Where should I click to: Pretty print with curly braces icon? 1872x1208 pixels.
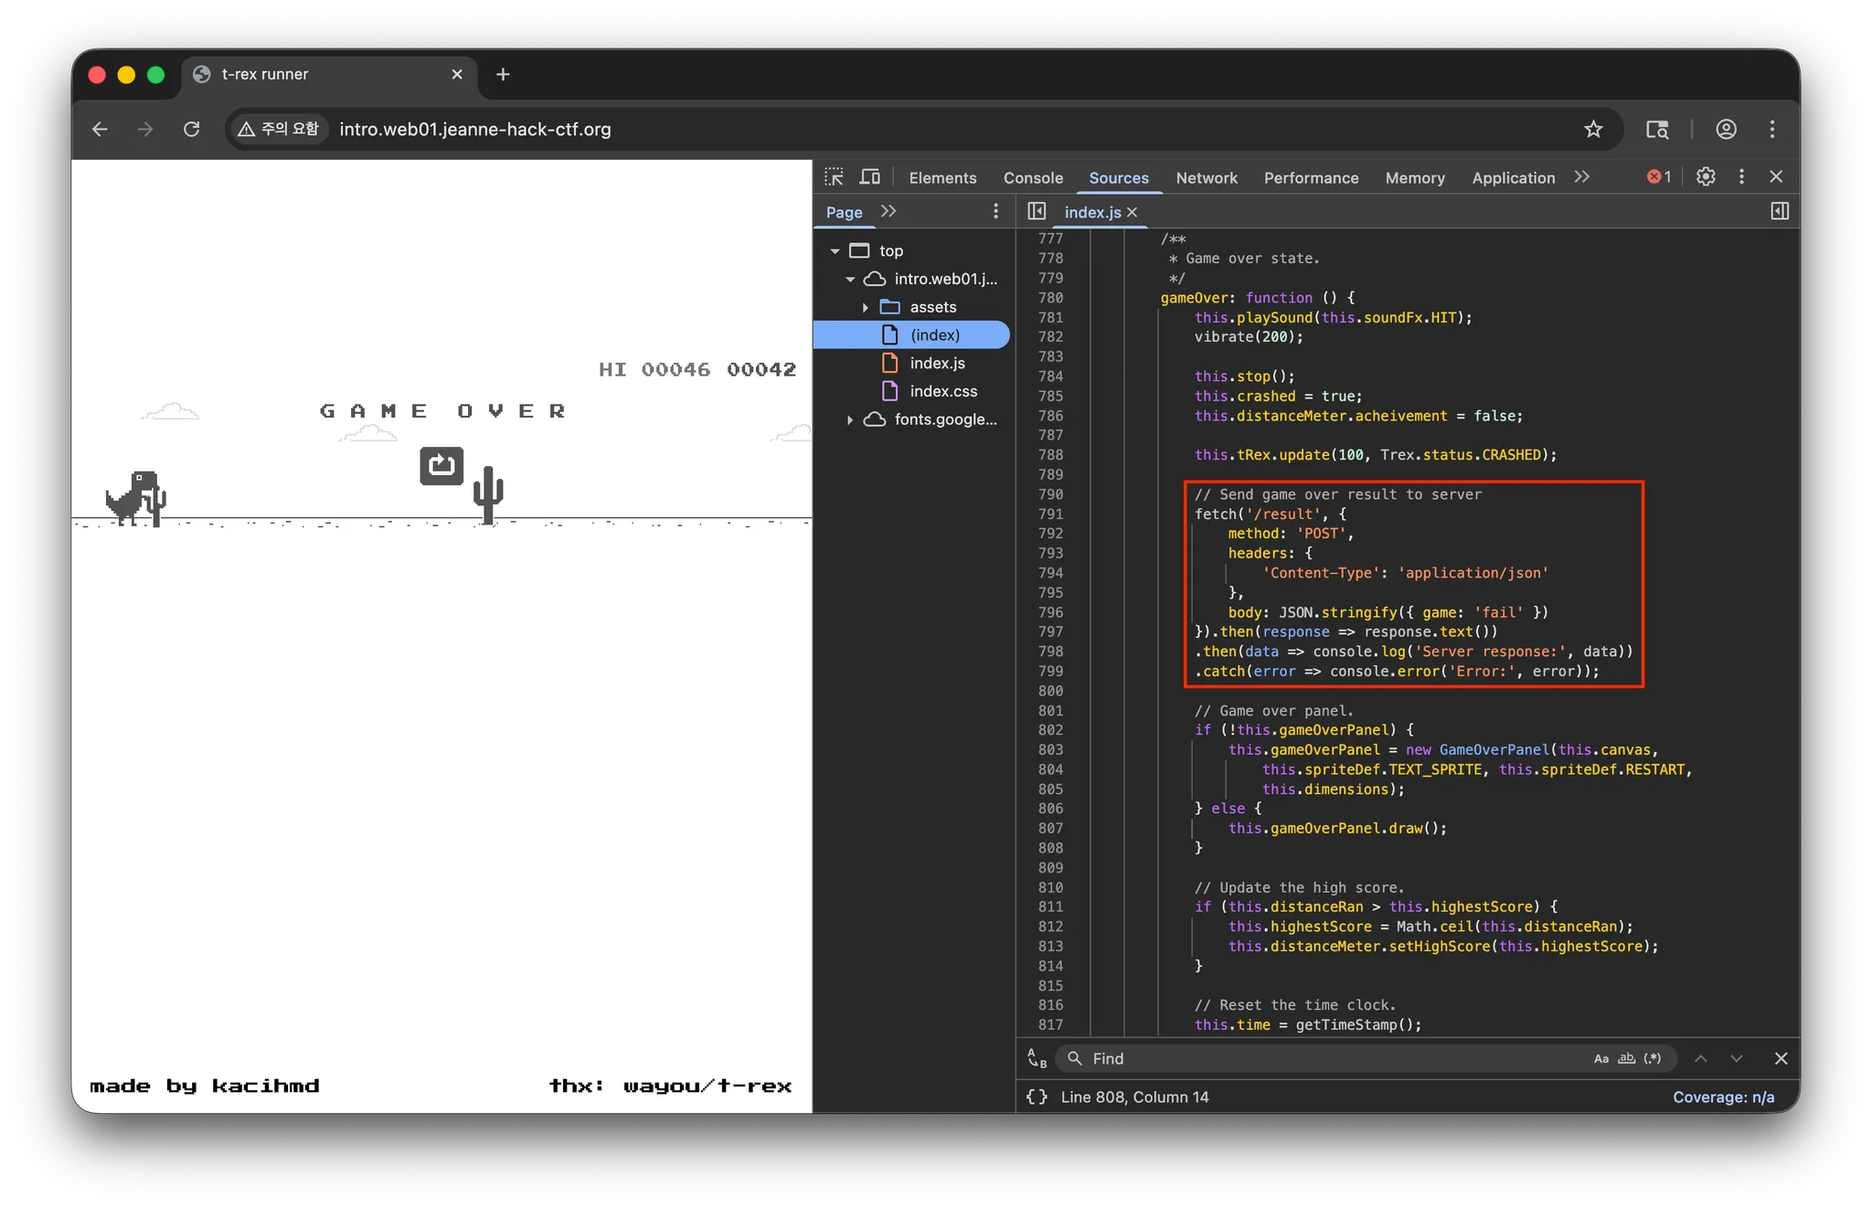pyautogui.click(x=1037, y=1097)
